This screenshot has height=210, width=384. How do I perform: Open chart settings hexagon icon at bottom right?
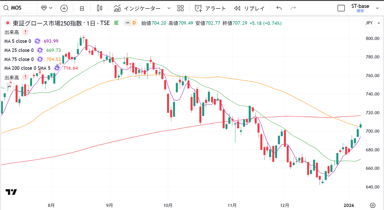pos(373,205)
